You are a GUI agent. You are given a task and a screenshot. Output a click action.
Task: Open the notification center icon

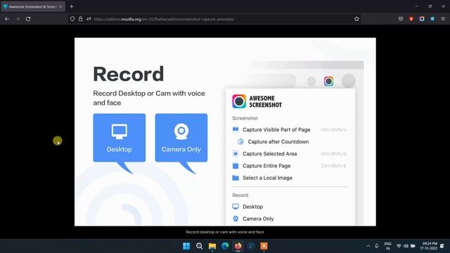pos(442,246)
